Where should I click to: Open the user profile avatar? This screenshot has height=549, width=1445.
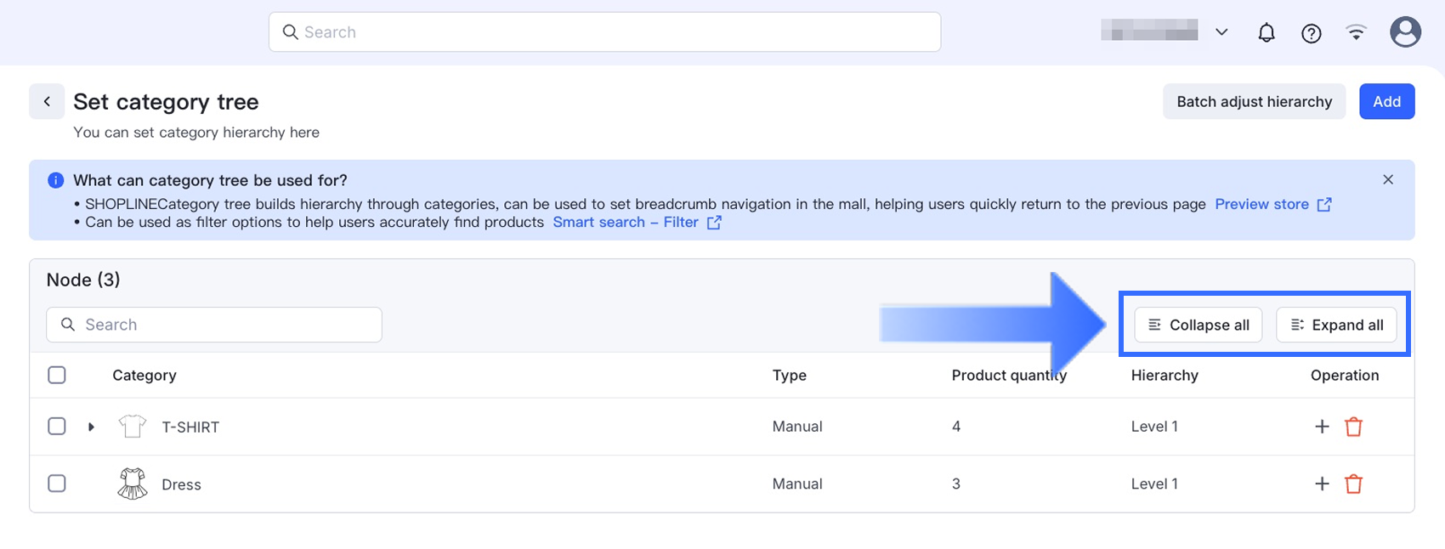(x=1405, y=32)
